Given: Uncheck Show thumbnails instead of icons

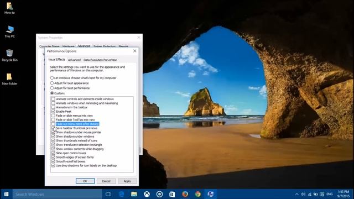Looking at the screenshot, I should (53, 140).
